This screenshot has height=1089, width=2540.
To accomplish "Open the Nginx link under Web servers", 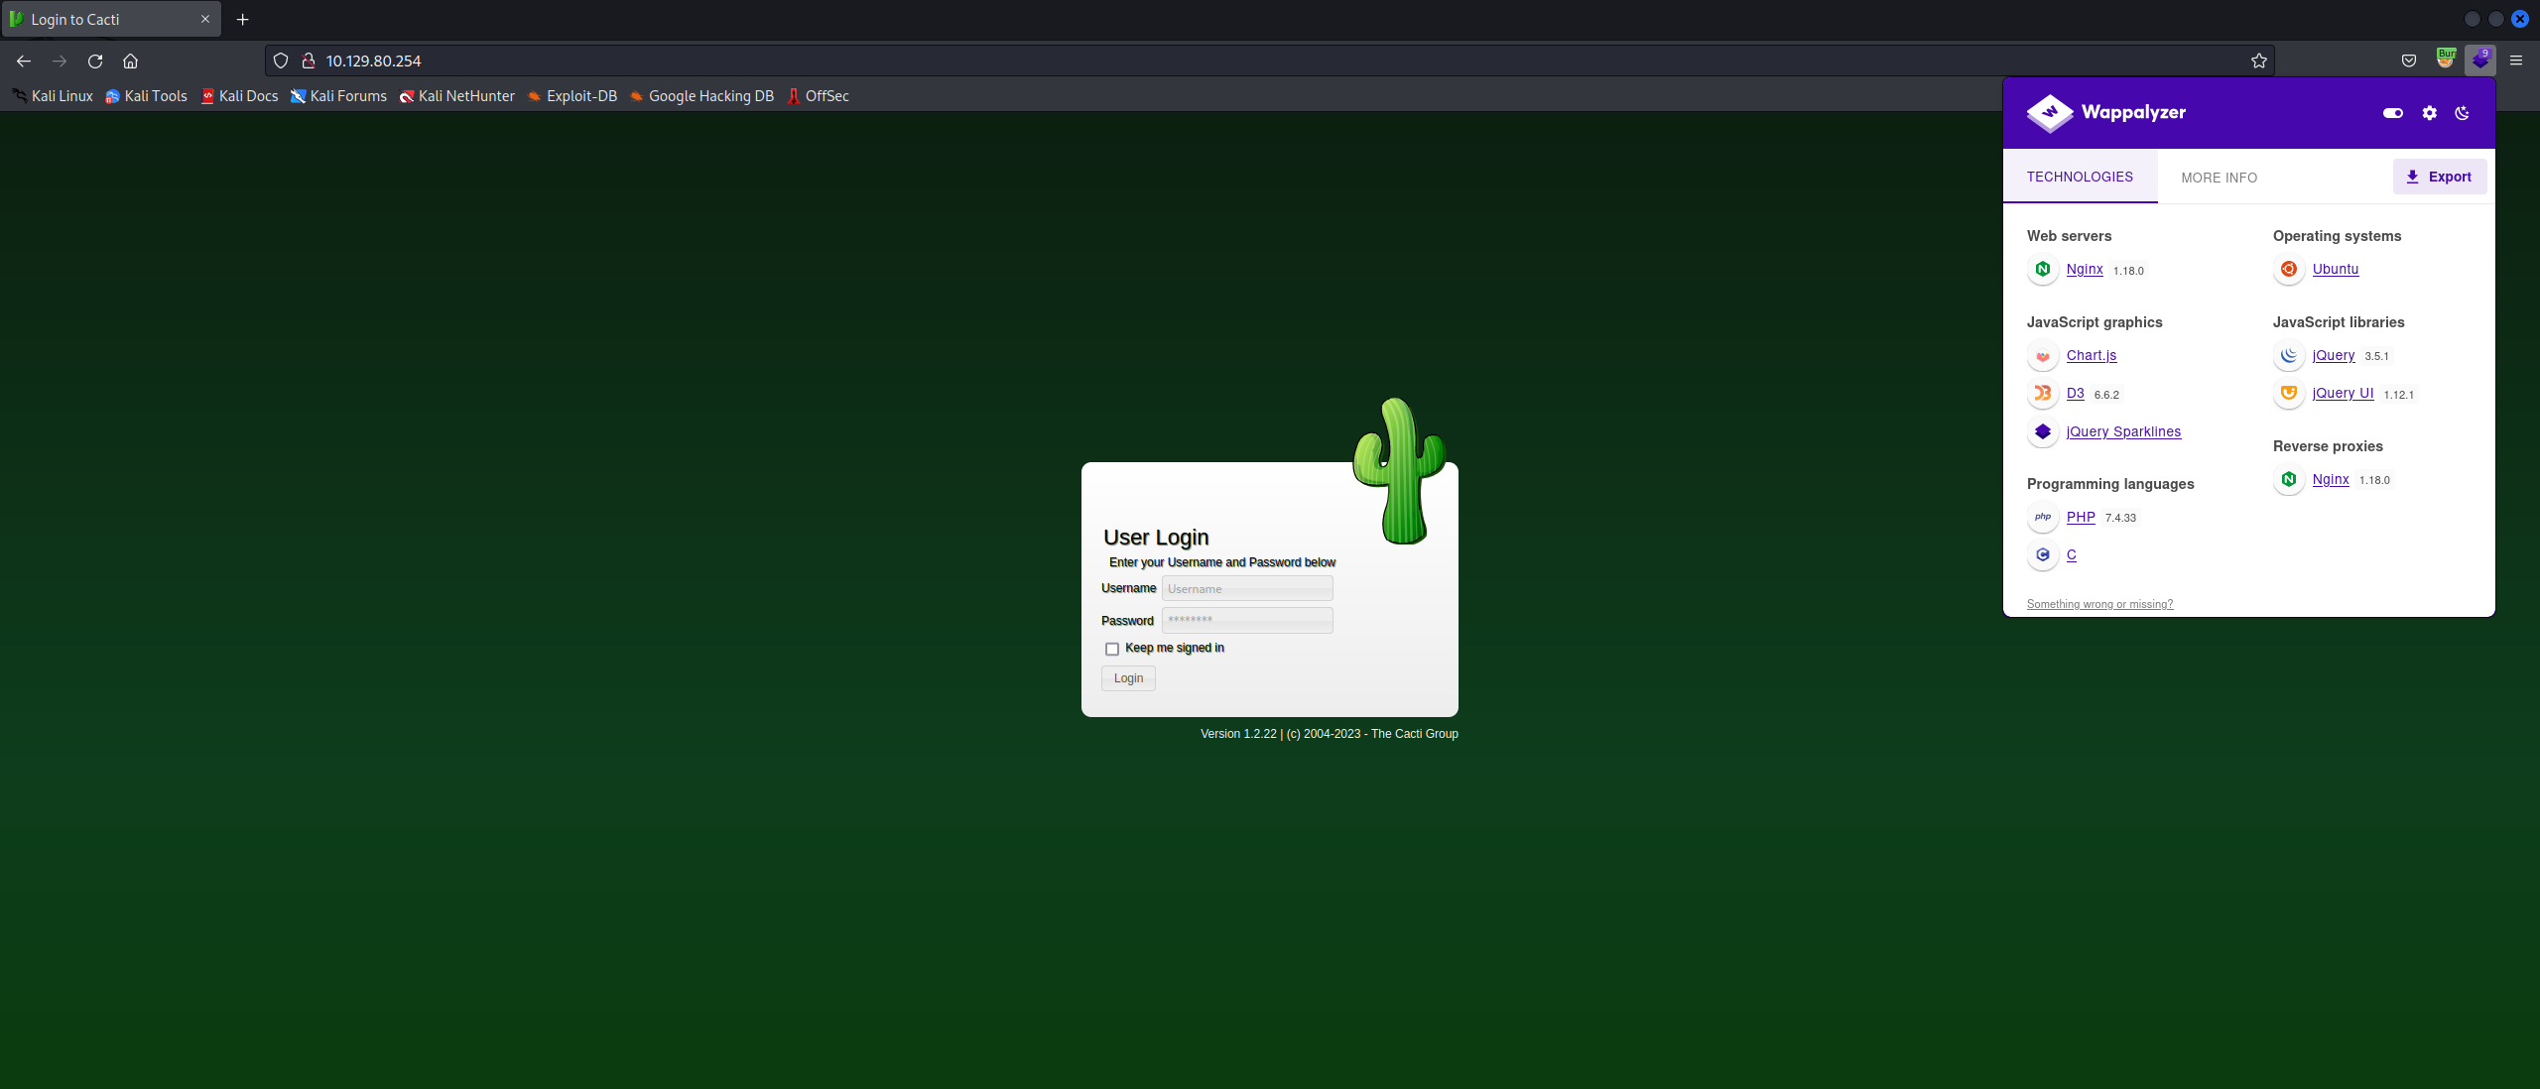I will [x=2085, y=269].
